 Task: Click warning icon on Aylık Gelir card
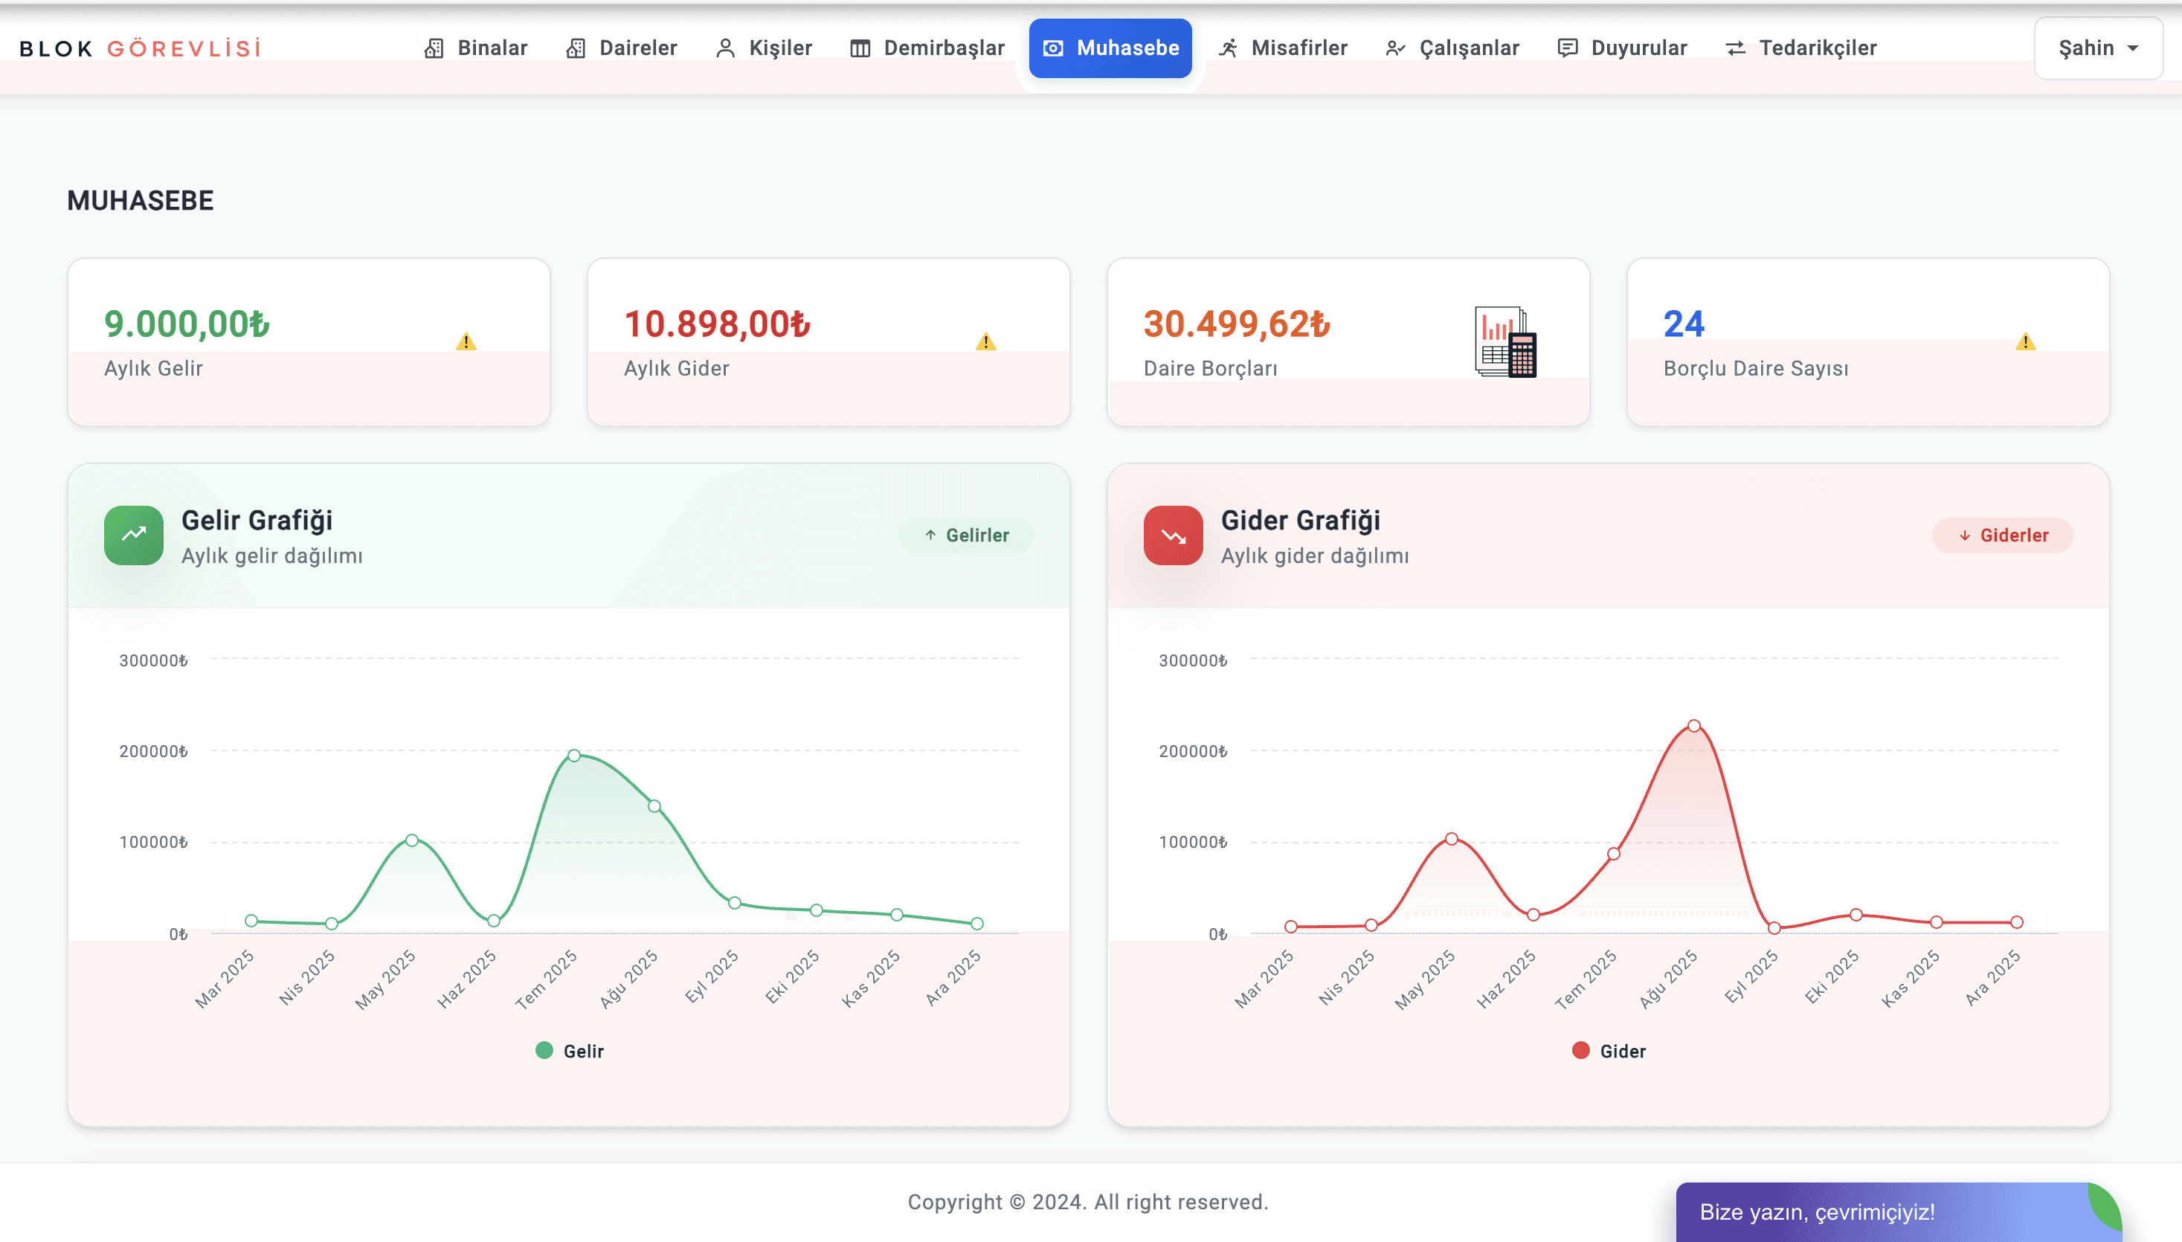466,342
